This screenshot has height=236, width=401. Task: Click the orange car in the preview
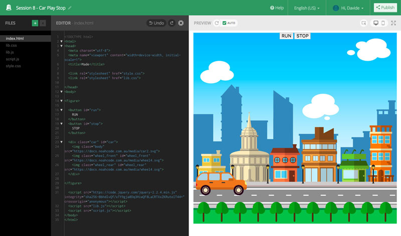pyautogui.click(x=221, y=183)
